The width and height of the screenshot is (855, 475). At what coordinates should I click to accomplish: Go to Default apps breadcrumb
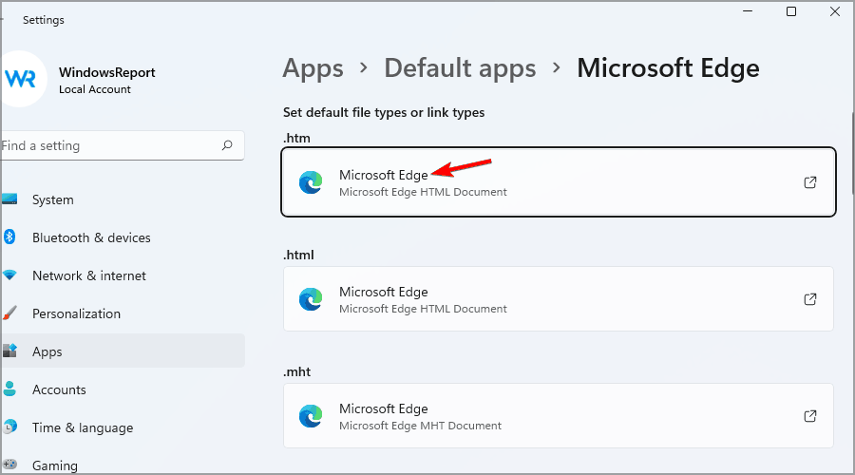(460, 68)
